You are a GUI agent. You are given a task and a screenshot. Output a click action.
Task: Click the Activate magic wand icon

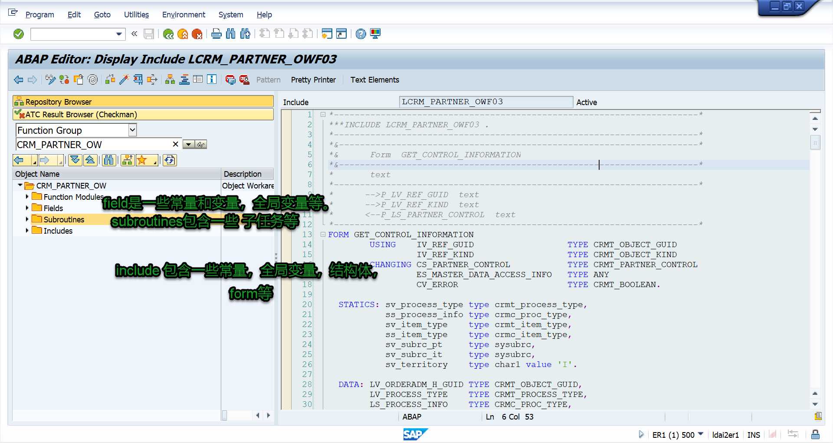pos(124,80)
